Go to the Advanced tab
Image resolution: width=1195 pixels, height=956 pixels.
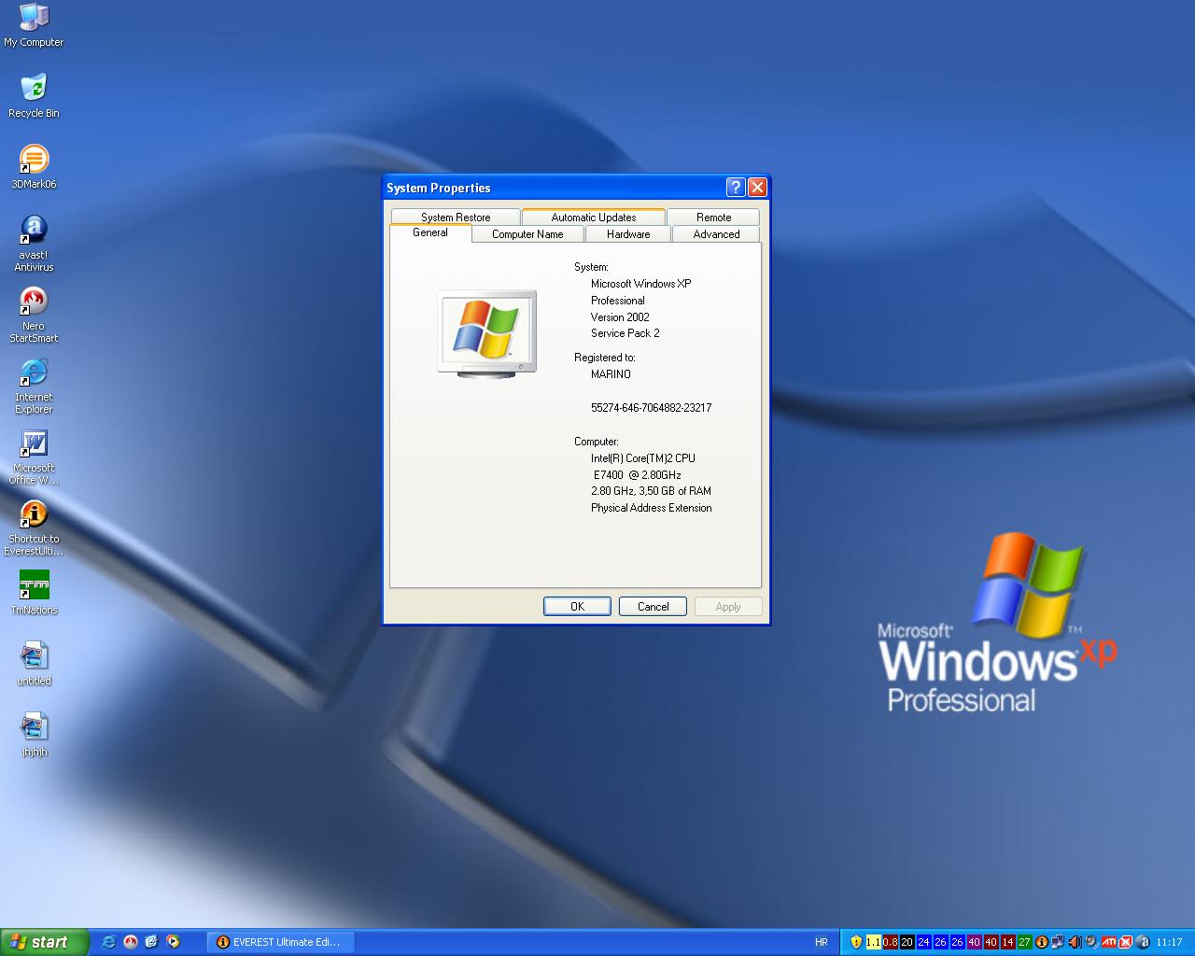pos(716,234)
